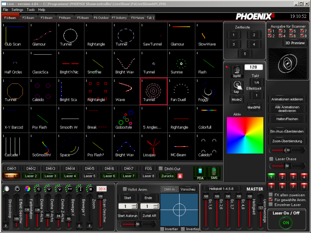Select the Laser 2 button
This screenshot has height=233, width=311.
click(x=31, y=176)
